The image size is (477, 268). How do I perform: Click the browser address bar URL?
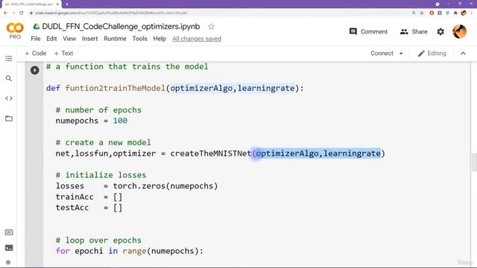pos(111,13)
